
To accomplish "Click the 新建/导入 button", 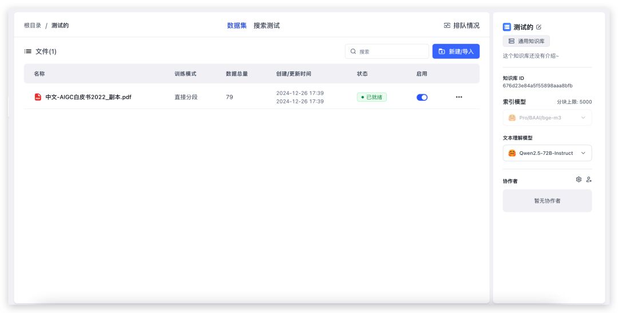I will 455,51.
